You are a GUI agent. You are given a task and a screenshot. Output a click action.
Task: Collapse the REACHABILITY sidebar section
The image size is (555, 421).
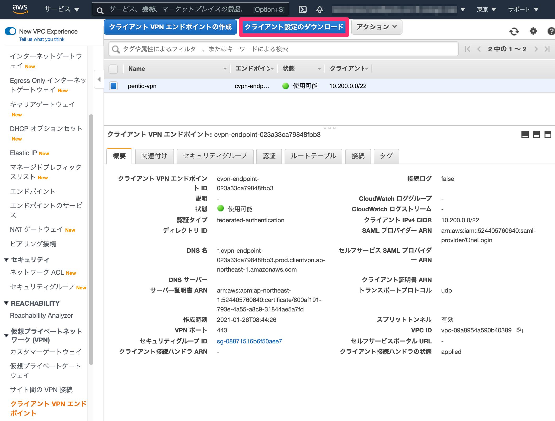[7, 303]
